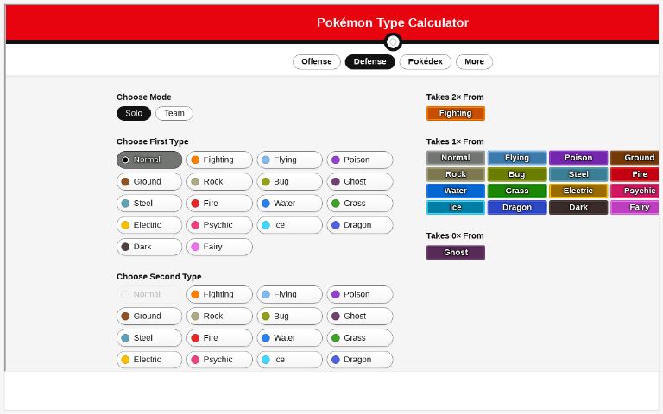This screenshot has width=663, height=414.
Task: Pick Grass as the second type
Action: pyautogui.click(x=359, y=338)
